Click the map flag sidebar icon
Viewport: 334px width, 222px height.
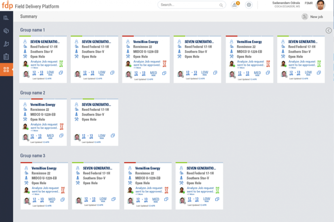pyautogui.click(x=6, y=44)
